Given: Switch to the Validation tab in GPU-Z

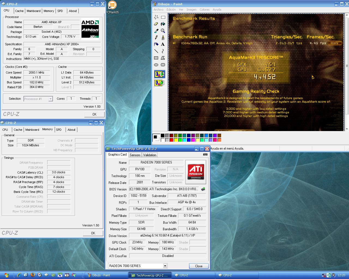Looking at the screenshot, I should tap(150, 155).
